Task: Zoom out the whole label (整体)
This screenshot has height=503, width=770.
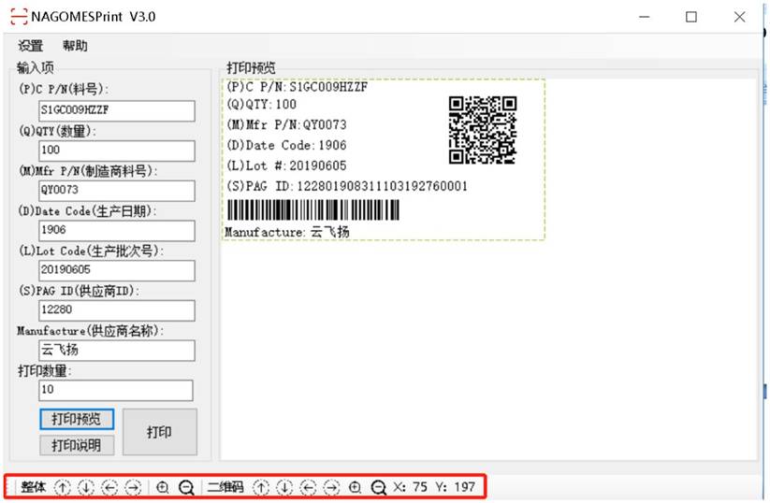Action: click(x=186, y=487)
